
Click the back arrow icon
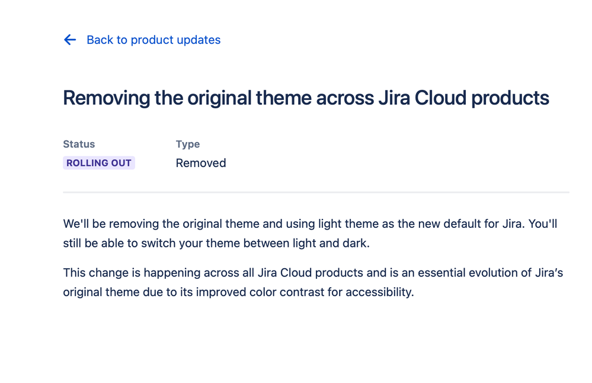[70, 40]
